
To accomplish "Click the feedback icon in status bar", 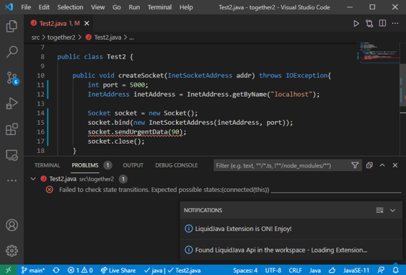I will (x=381, y=271).
